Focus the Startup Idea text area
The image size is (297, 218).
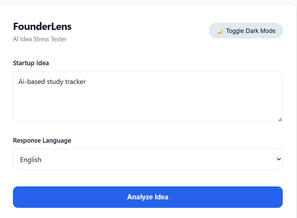(x=148, y=96)
